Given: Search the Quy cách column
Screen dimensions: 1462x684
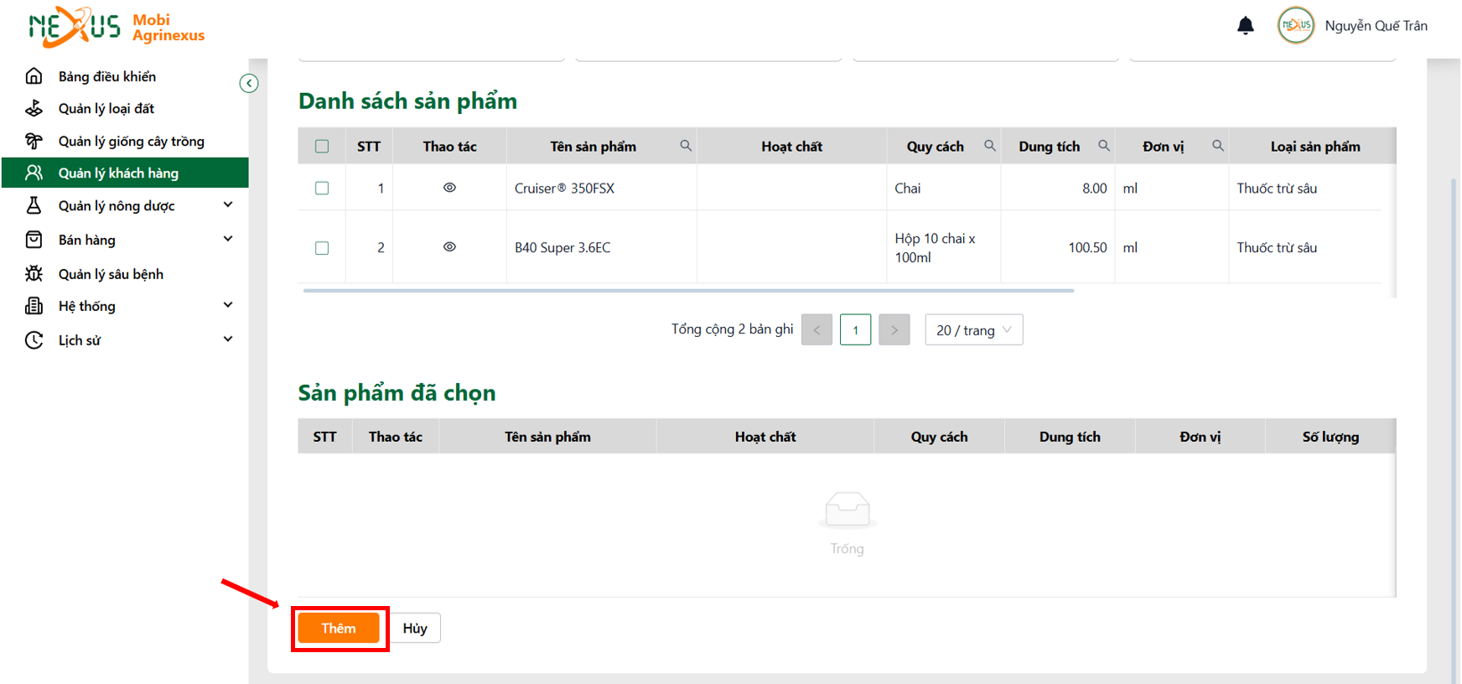Looking at the screenshot, I should (990, 146).
